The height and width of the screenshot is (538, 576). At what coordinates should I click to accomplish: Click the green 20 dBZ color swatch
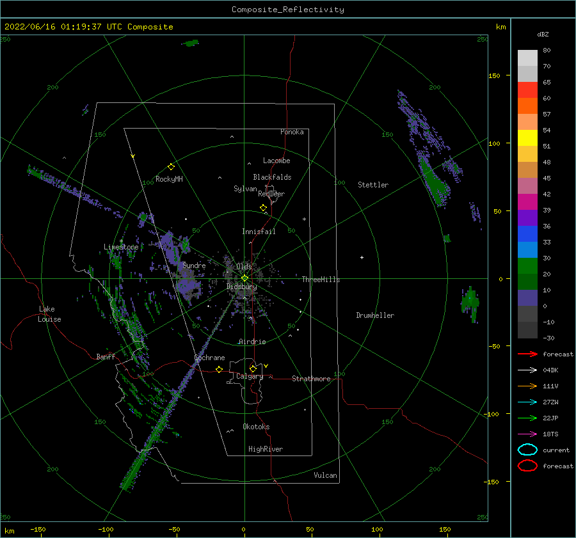point(527,266)
